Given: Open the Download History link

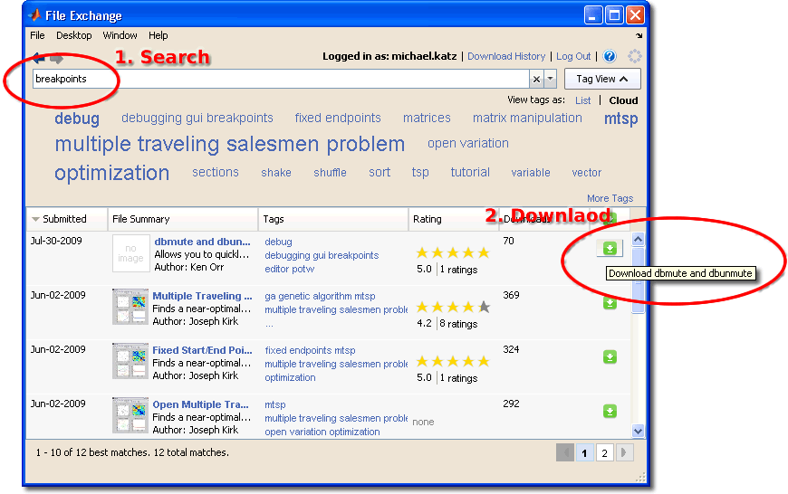Looking at the screenshot, I should pyautogui.click(x=506, y=56).
